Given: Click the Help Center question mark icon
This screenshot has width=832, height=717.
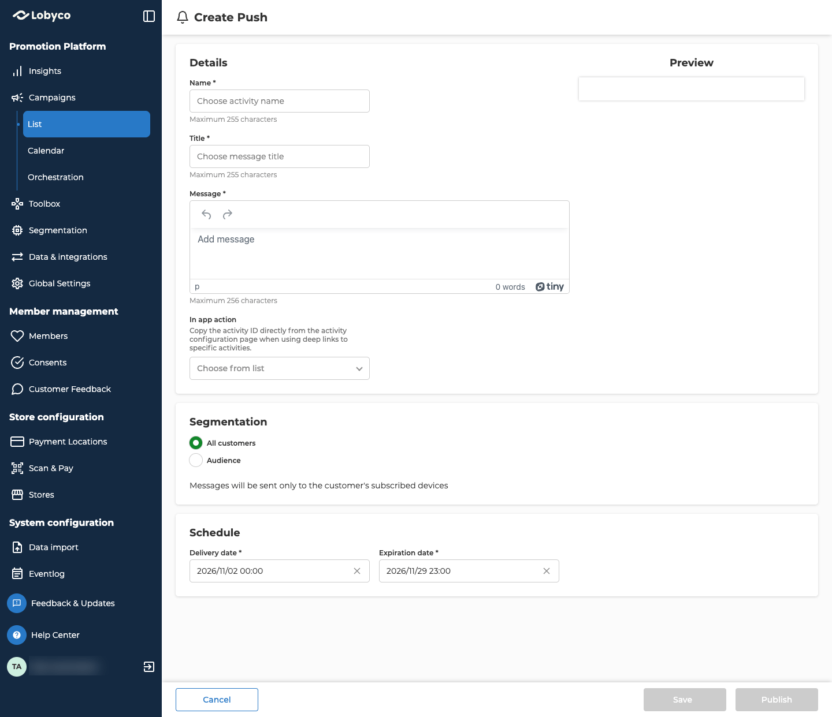Looking at the screenshot, I should [x=17, y=635].
